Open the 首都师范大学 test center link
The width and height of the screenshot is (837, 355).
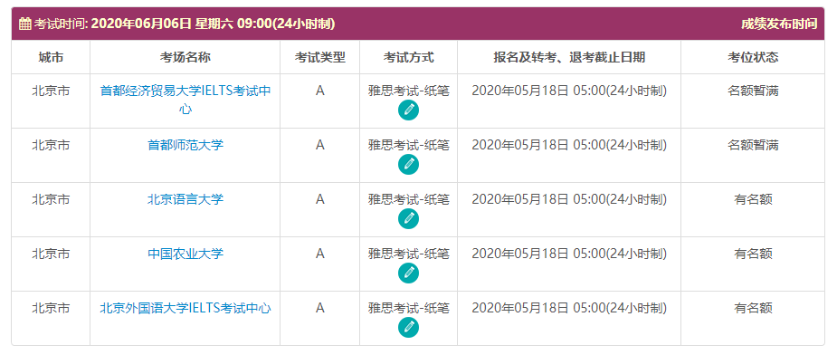[x=185, y=145]
